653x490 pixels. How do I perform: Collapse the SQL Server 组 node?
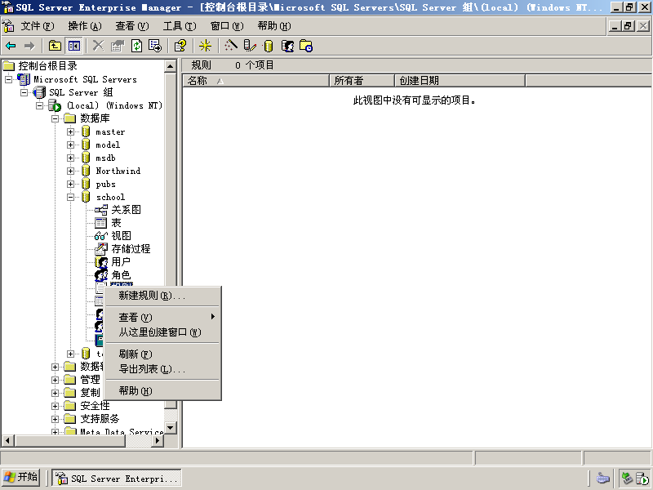24,92
